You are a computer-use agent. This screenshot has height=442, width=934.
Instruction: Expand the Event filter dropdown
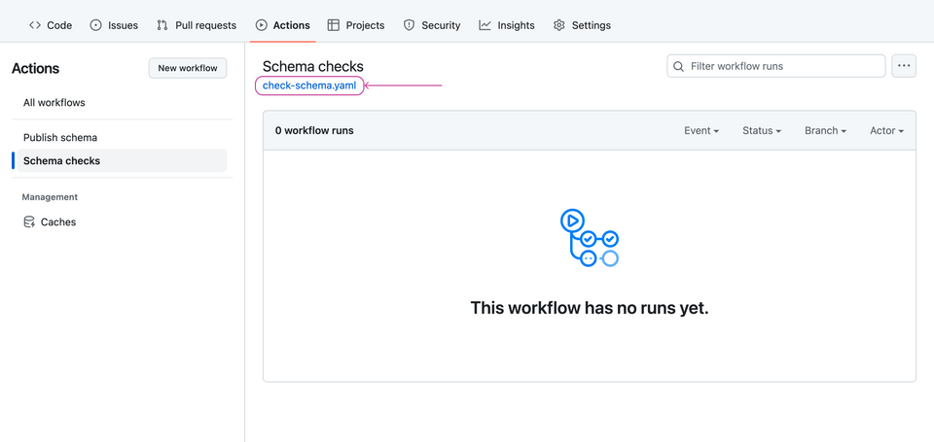701,130
